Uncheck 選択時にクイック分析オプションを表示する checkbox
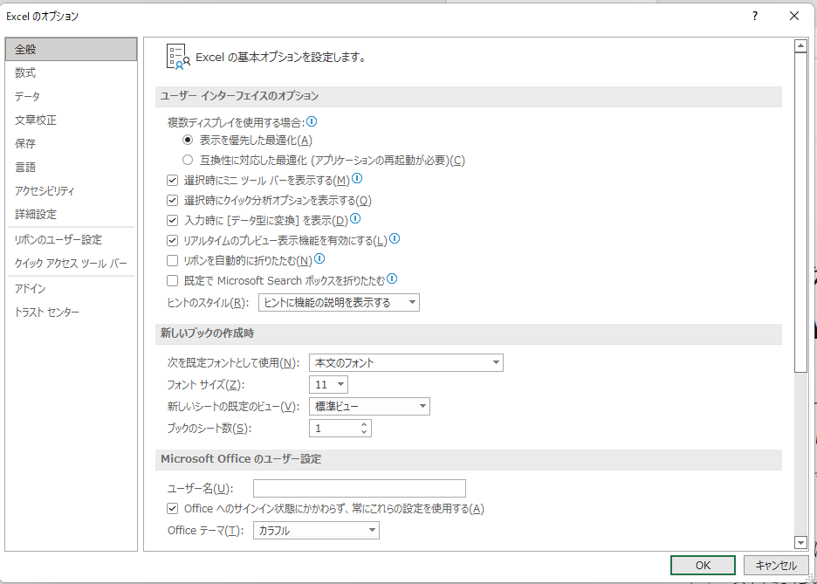 (x=172, y=201)
